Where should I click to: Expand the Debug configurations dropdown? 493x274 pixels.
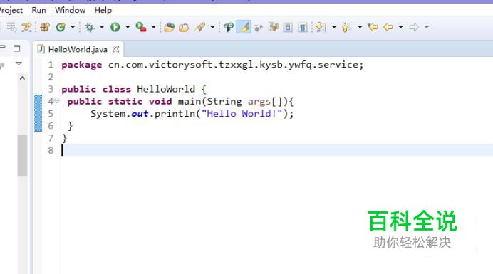(x=102, y=27)
